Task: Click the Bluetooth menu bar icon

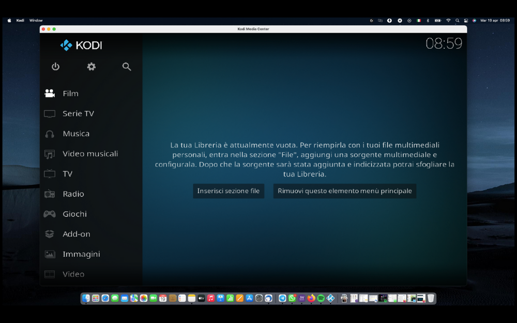Action: (428, 21)
